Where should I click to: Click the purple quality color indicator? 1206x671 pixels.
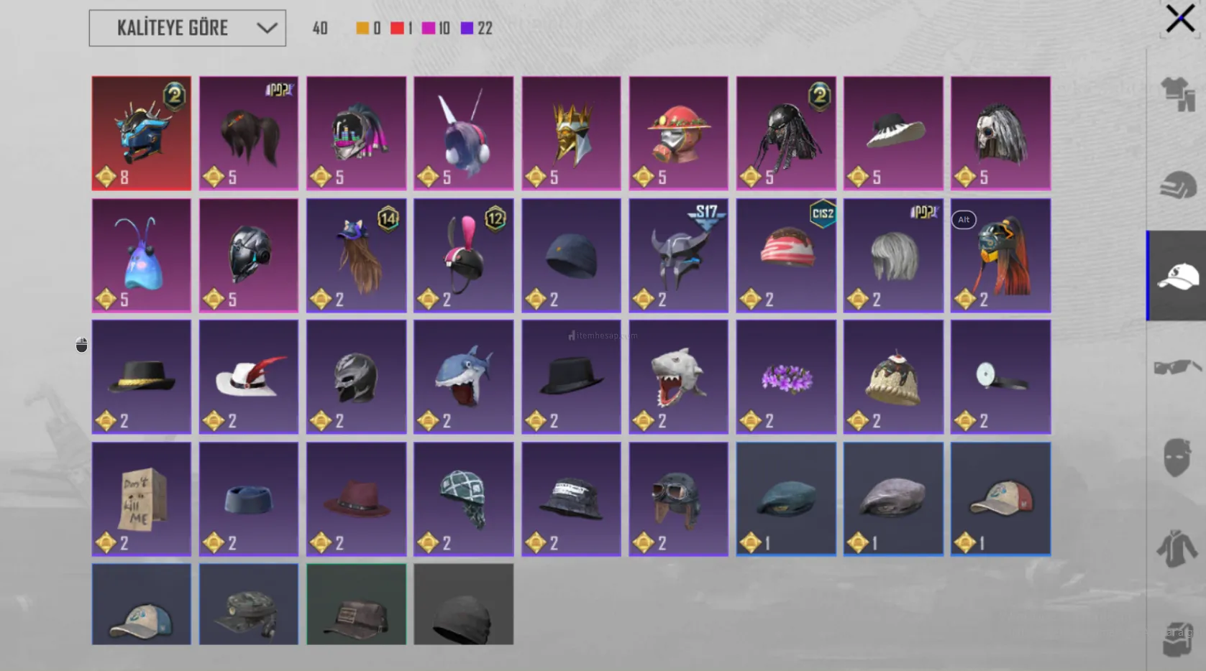coord(467,28)
